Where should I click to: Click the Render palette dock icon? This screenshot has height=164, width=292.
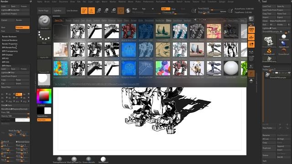tap(31, 1)
